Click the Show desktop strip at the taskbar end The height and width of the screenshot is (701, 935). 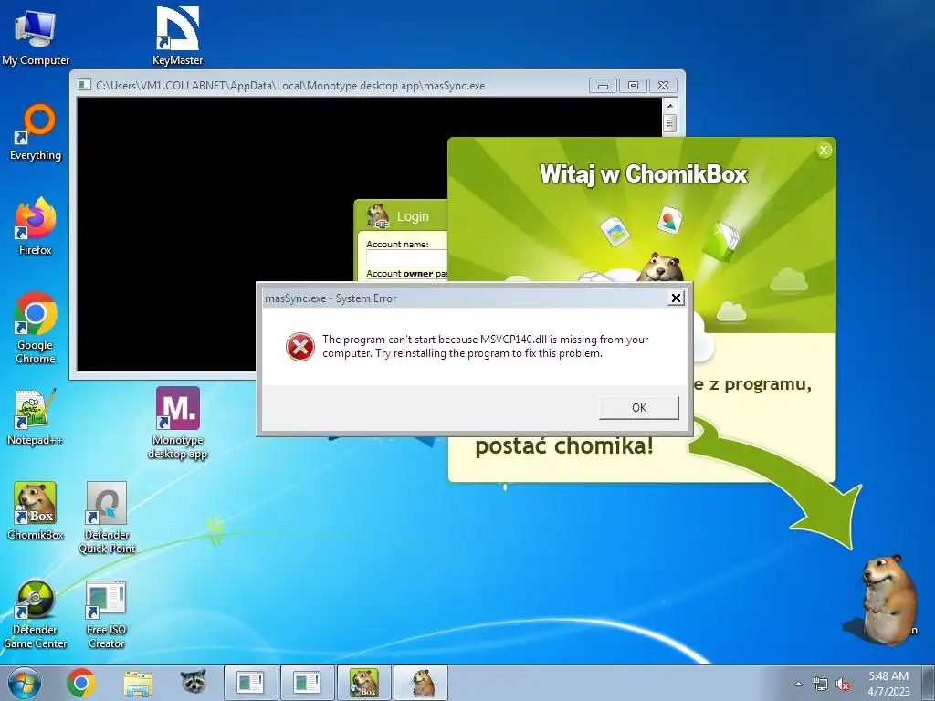929,683
